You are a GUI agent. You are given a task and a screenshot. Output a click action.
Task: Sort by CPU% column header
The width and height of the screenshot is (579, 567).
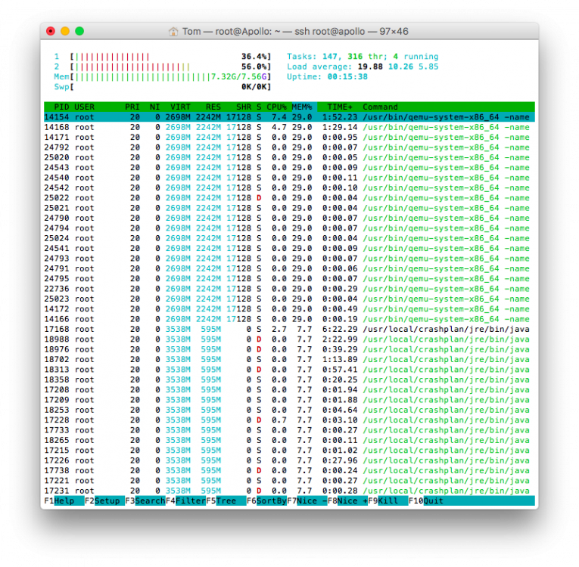point(276,107)
